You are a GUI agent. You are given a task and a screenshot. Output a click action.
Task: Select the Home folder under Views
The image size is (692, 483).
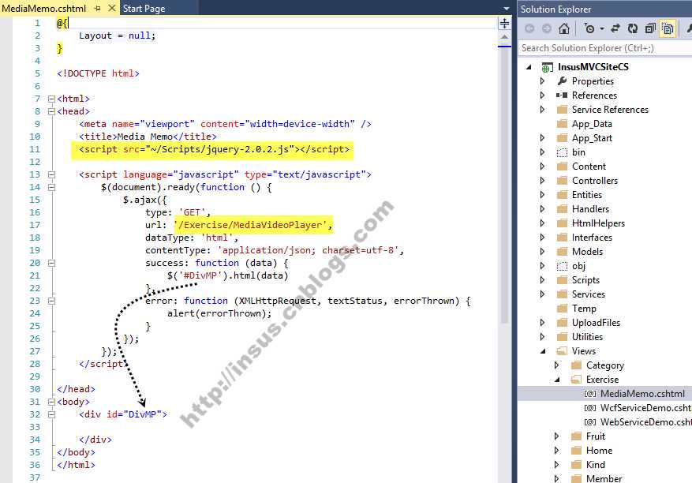[599, 451]
